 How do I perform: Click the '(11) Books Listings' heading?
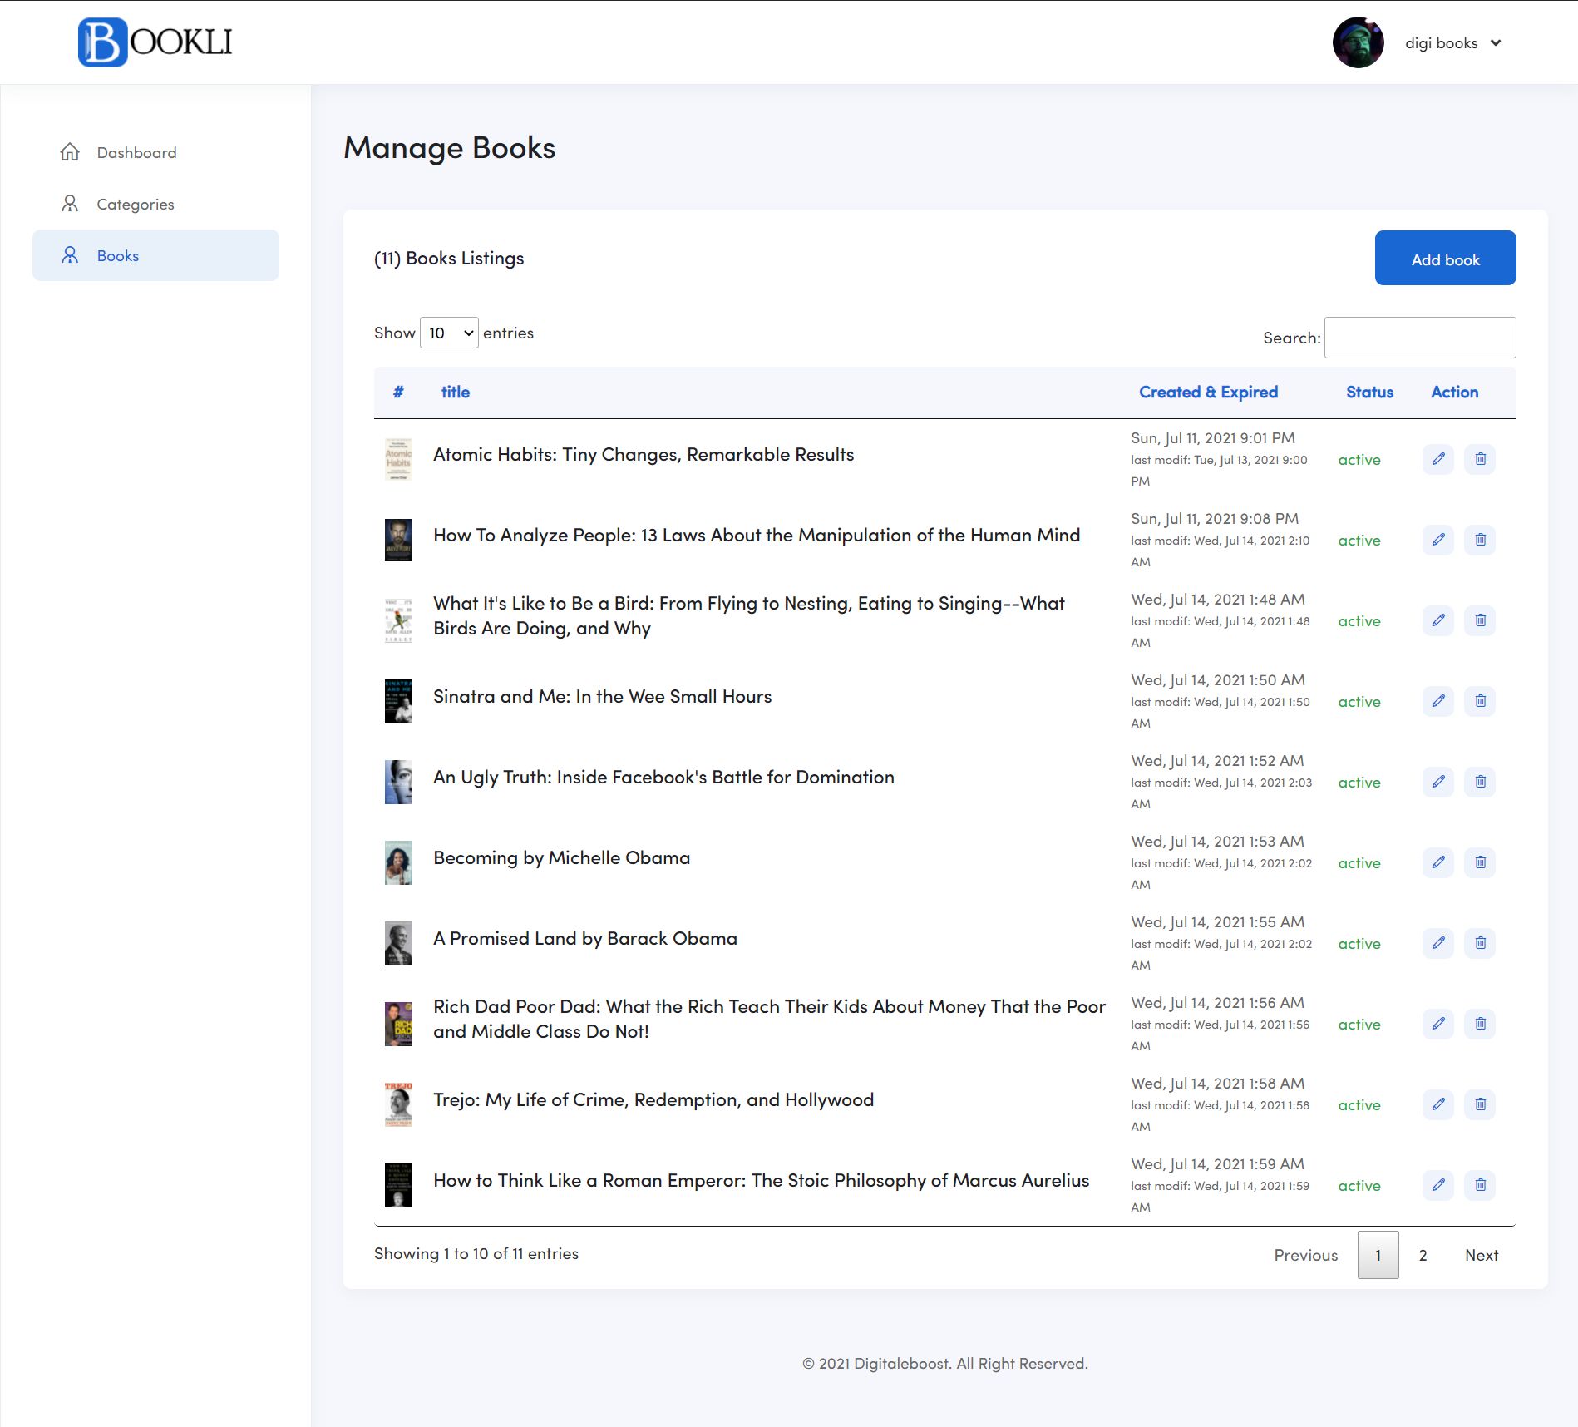click(x=449, y=259)
